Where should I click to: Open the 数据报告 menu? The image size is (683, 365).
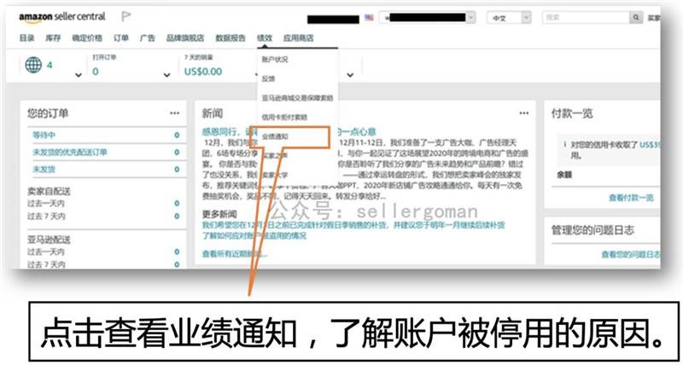tap(231, 38)
